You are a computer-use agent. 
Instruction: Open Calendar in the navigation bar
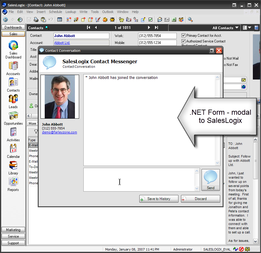[13, 151]
